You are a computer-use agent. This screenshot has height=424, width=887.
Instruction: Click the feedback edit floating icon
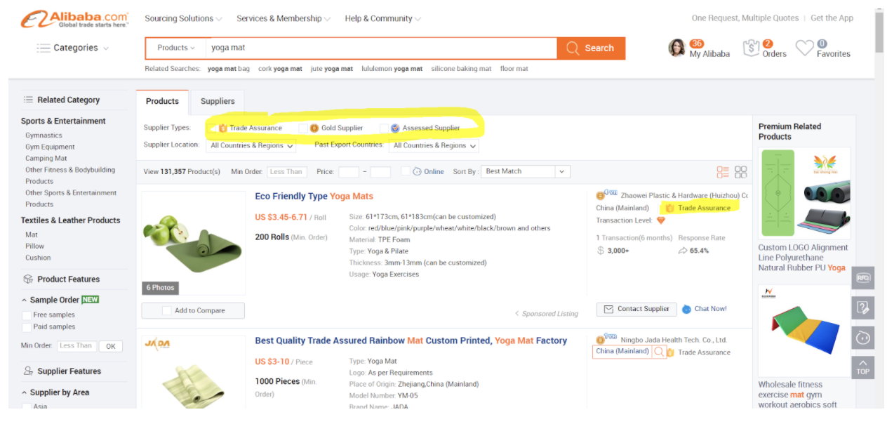click(x=862, y=307)
